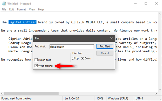Click the vertical scrollbar up arrow
This screenshot has width=162, height=101.
[x=160, y=14]
